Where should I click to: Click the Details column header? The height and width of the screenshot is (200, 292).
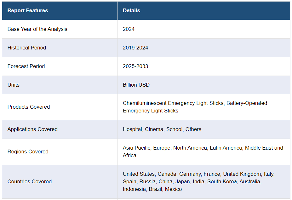(x=131, y=11)
